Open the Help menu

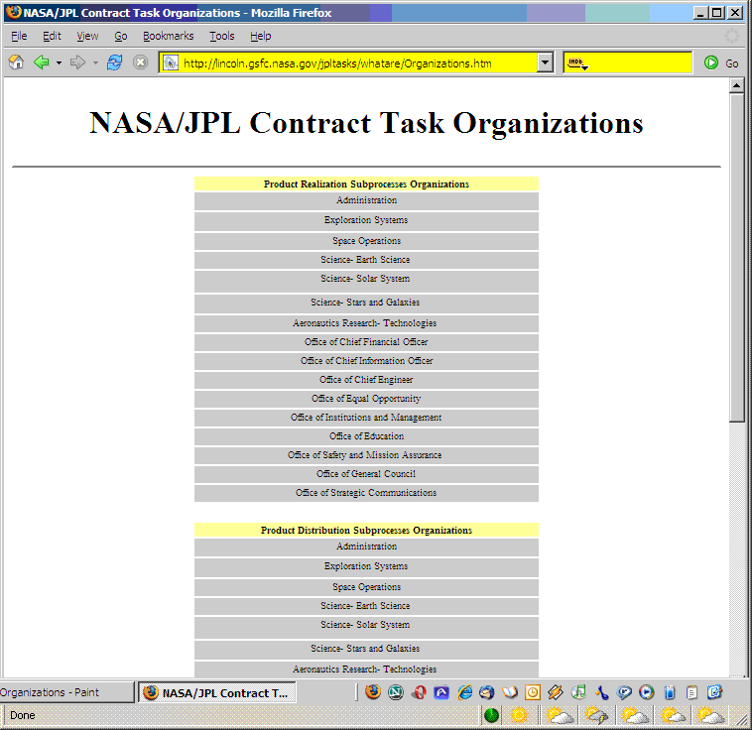click(260, 36)
